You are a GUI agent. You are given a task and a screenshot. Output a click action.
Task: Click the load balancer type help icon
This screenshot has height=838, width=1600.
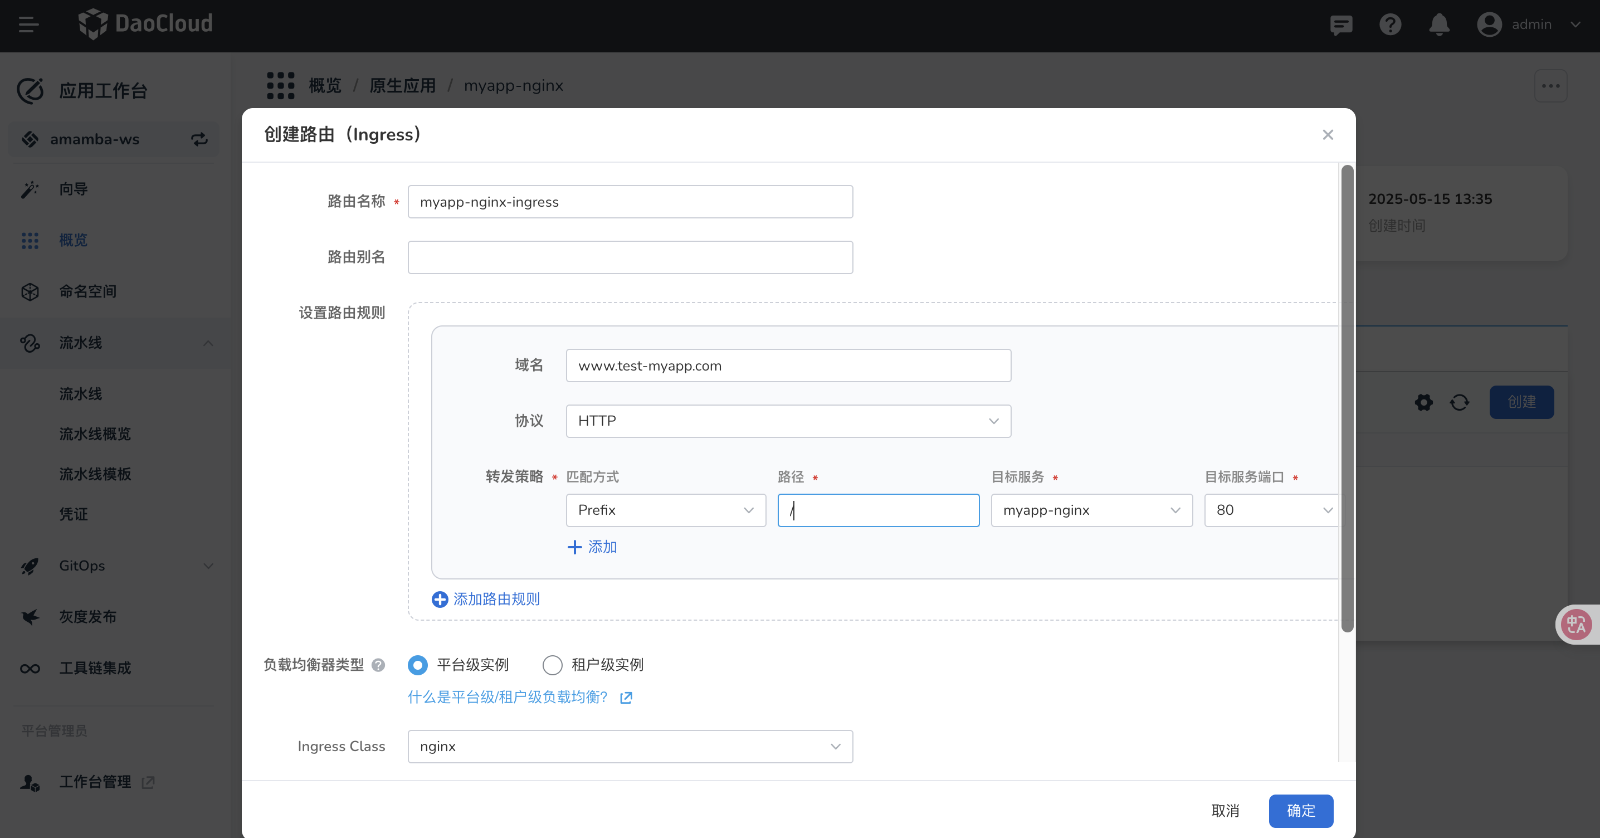[378, 665]
